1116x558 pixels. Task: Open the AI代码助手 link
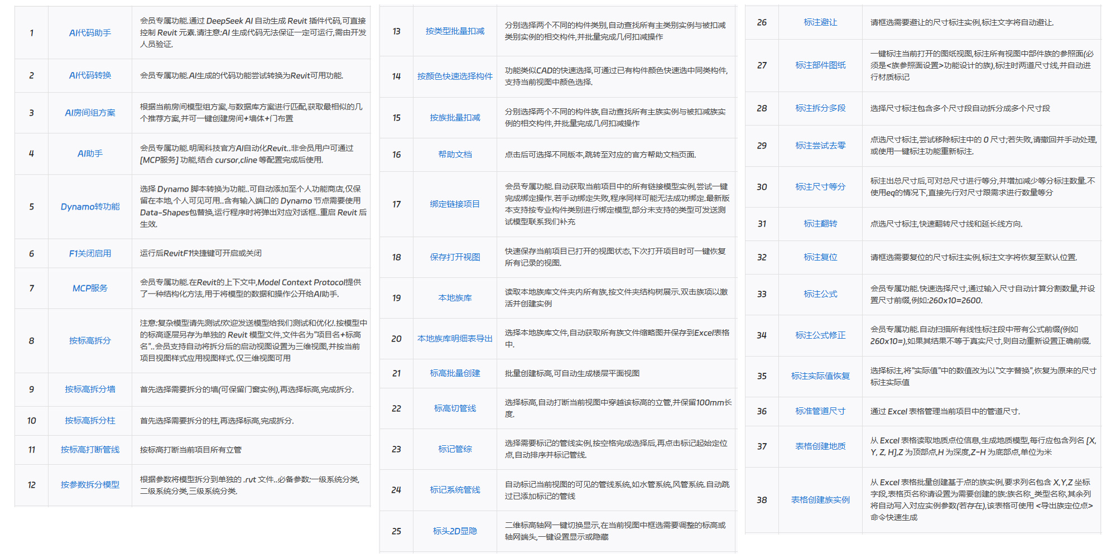coord(90,33)
